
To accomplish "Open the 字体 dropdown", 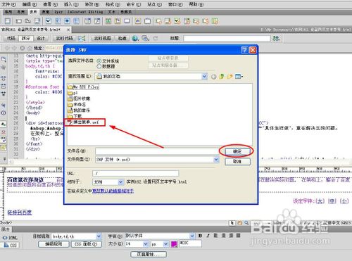I will pyautogui.click(x=192, y=236).
